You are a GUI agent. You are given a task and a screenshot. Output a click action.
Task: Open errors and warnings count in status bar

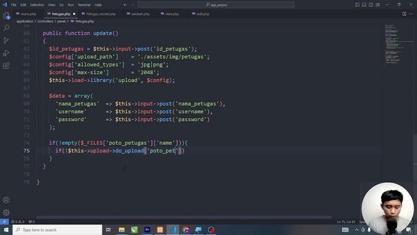[x=18, y=221]
